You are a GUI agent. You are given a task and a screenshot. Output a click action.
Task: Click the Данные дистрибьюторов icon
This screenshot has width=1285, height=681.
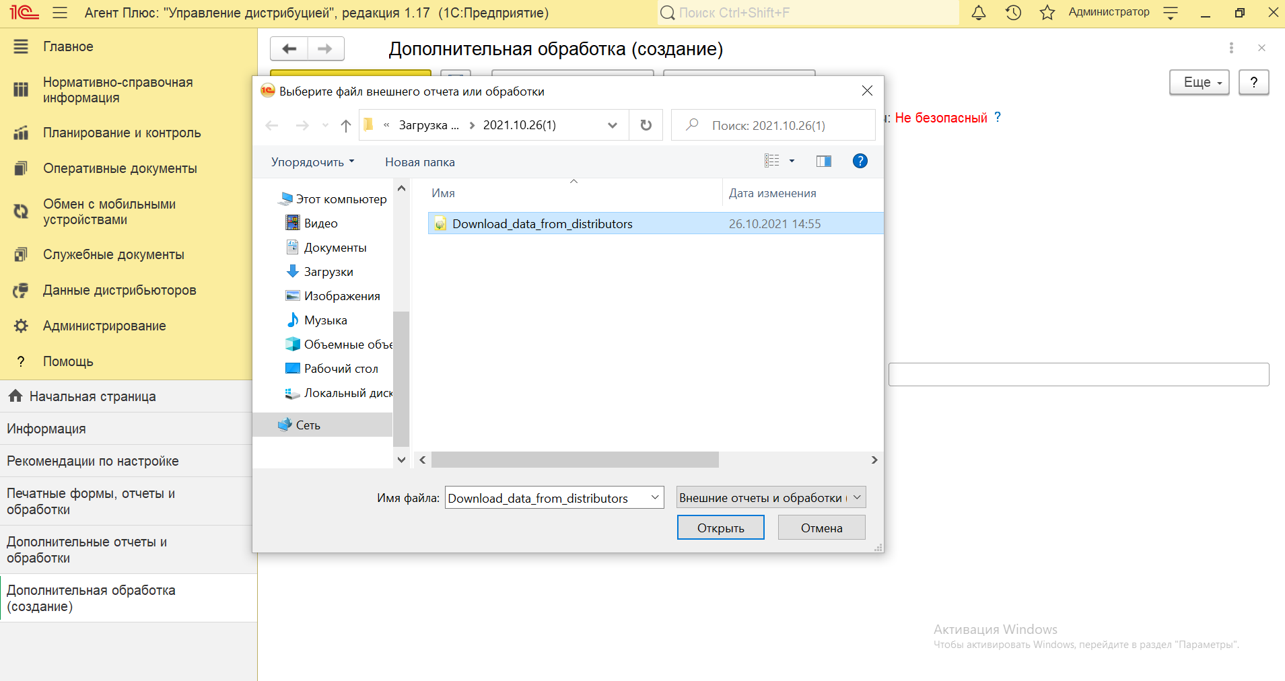click(x=21, y=290)
